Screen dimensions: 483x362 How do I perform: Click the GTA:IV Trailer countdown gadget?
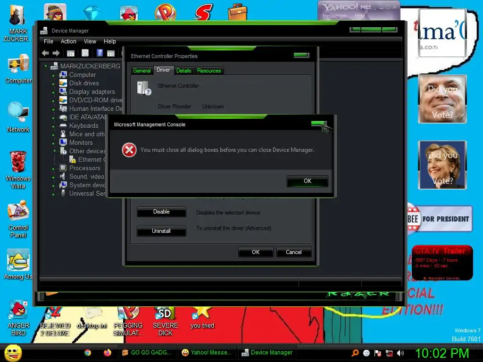point(442,263)
